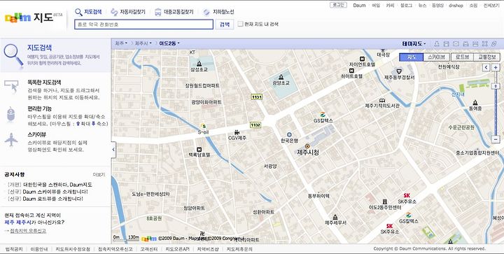Click the 제주시청 city hall marker
The width and height of the screenshot is (504, 254).
pyautogui.click(x=307, y=146)
